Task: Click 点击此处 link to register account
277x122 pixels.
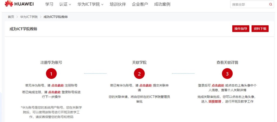Action: [58, 85]
